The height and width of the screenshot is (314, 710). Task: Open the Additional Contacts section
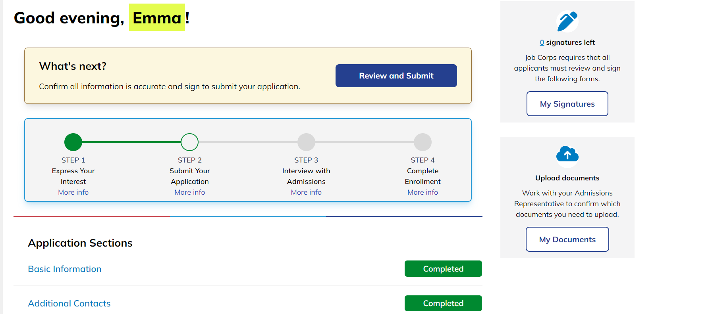69,303
